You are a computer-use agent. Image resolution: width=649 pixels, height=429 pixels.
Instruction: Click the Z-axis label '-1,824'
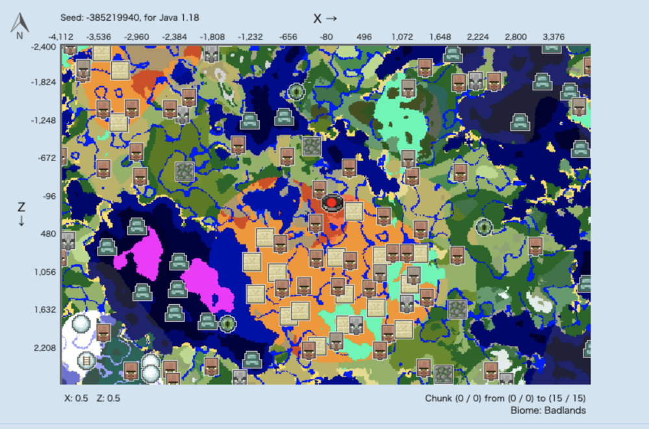44,82
